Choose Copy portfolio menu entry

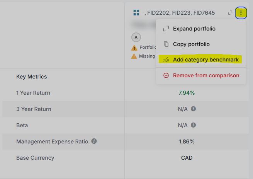pyautogui.click(x=191, y=44)
